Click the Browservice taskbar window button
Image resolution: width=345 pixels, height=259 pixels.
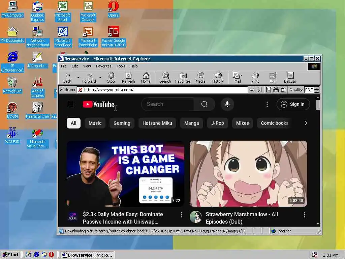88,255
